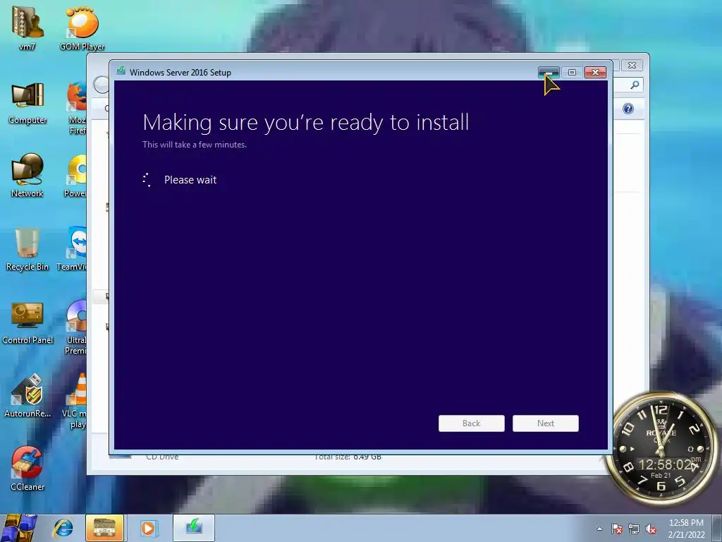This screenshot has height=542, width=722.
Task: Open Internet Explorer from taskbar
Action: pyautogui.click(x=63, y=528)
